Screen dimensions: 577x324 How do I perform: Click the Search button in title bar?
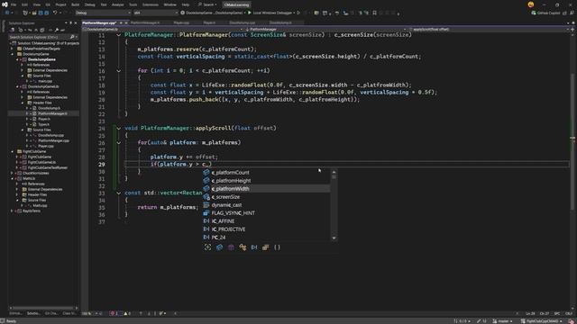[x=207, y=4]
